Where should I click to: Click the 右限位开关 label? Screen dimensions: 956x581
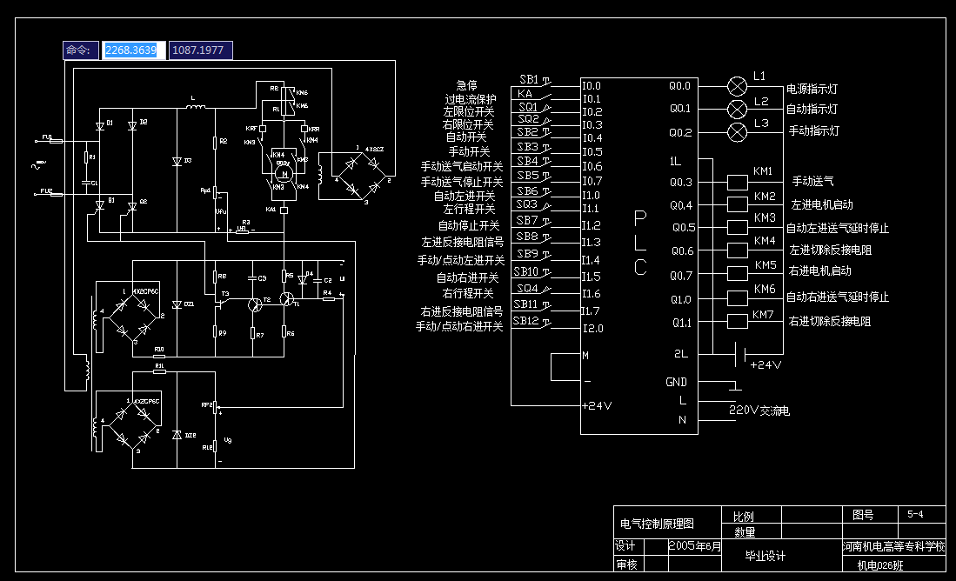click(468, 125)
